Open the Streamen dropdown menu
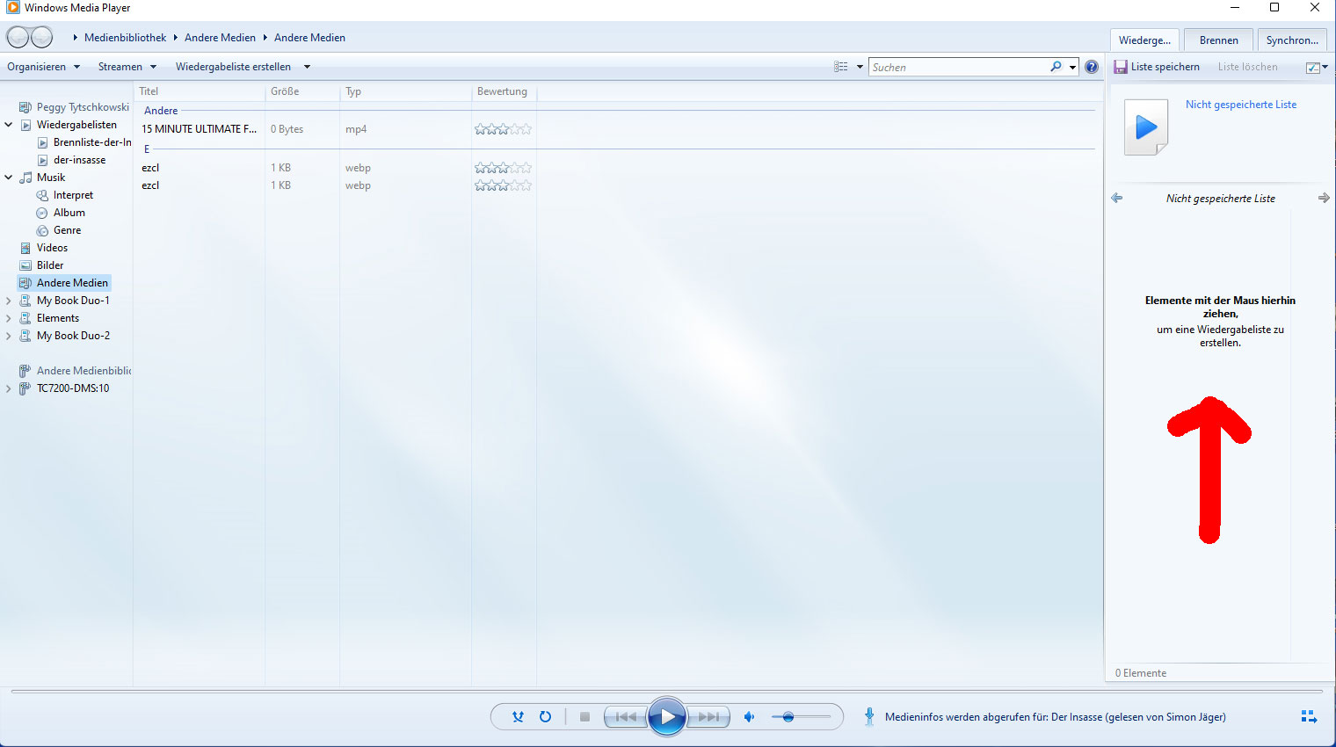The width and height of the screenshot is (1336, 747). 127,67
